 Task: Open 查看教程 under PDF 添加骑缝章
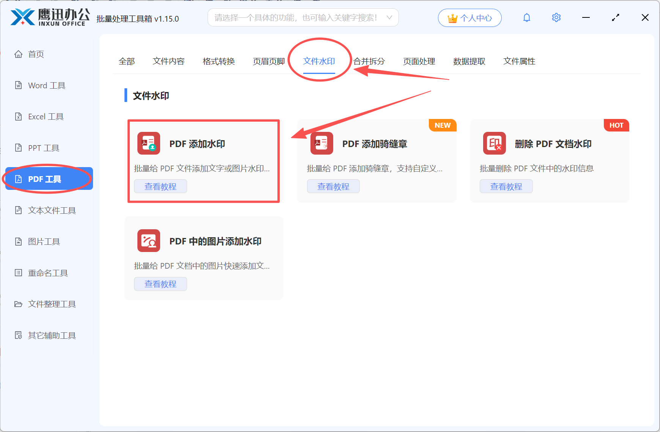pos(333,186)
